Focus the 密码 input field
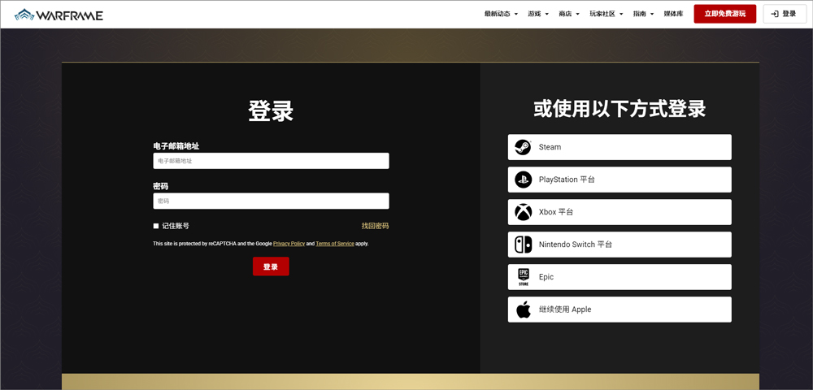This screenshot has width=813, height=390. coord(271,201)
